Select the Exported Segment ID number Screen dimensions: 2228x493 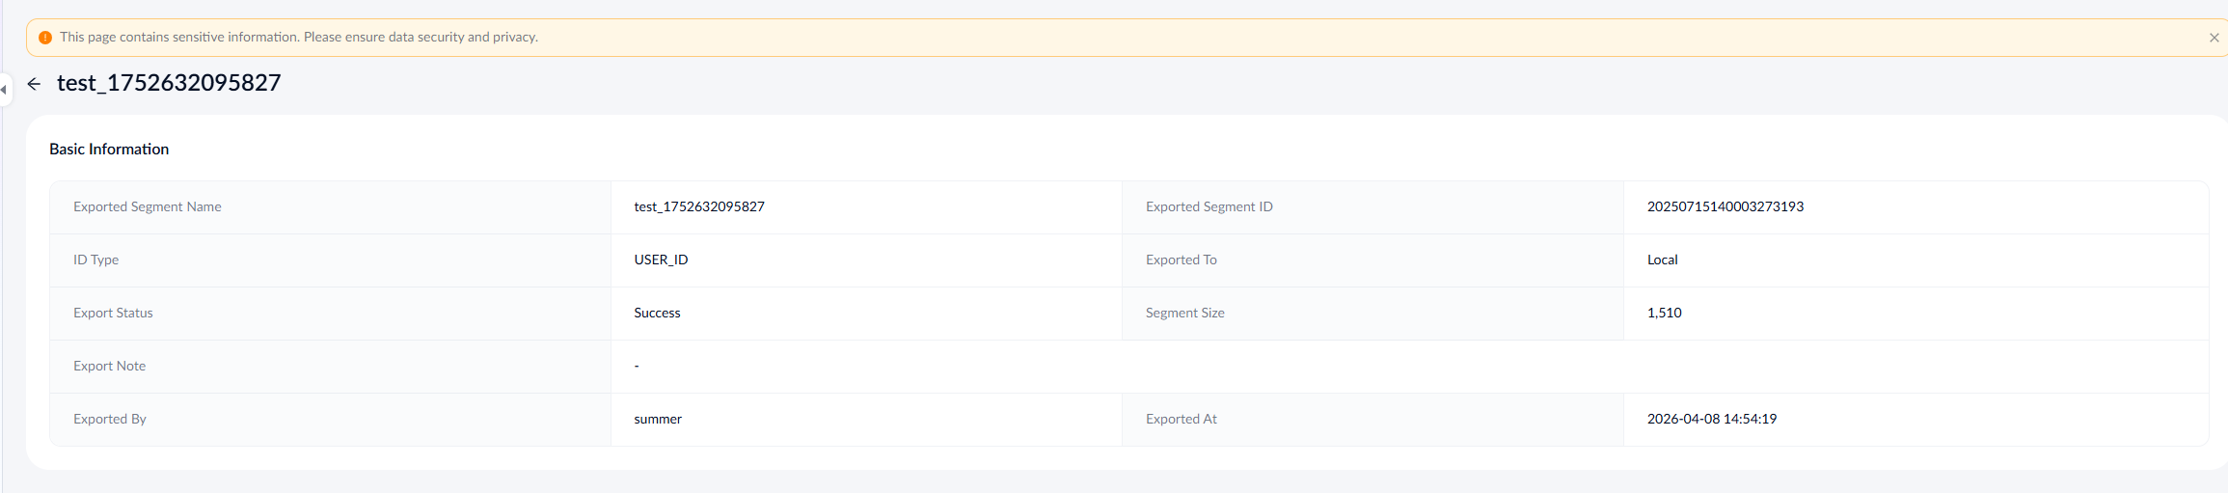(1725, 206)
